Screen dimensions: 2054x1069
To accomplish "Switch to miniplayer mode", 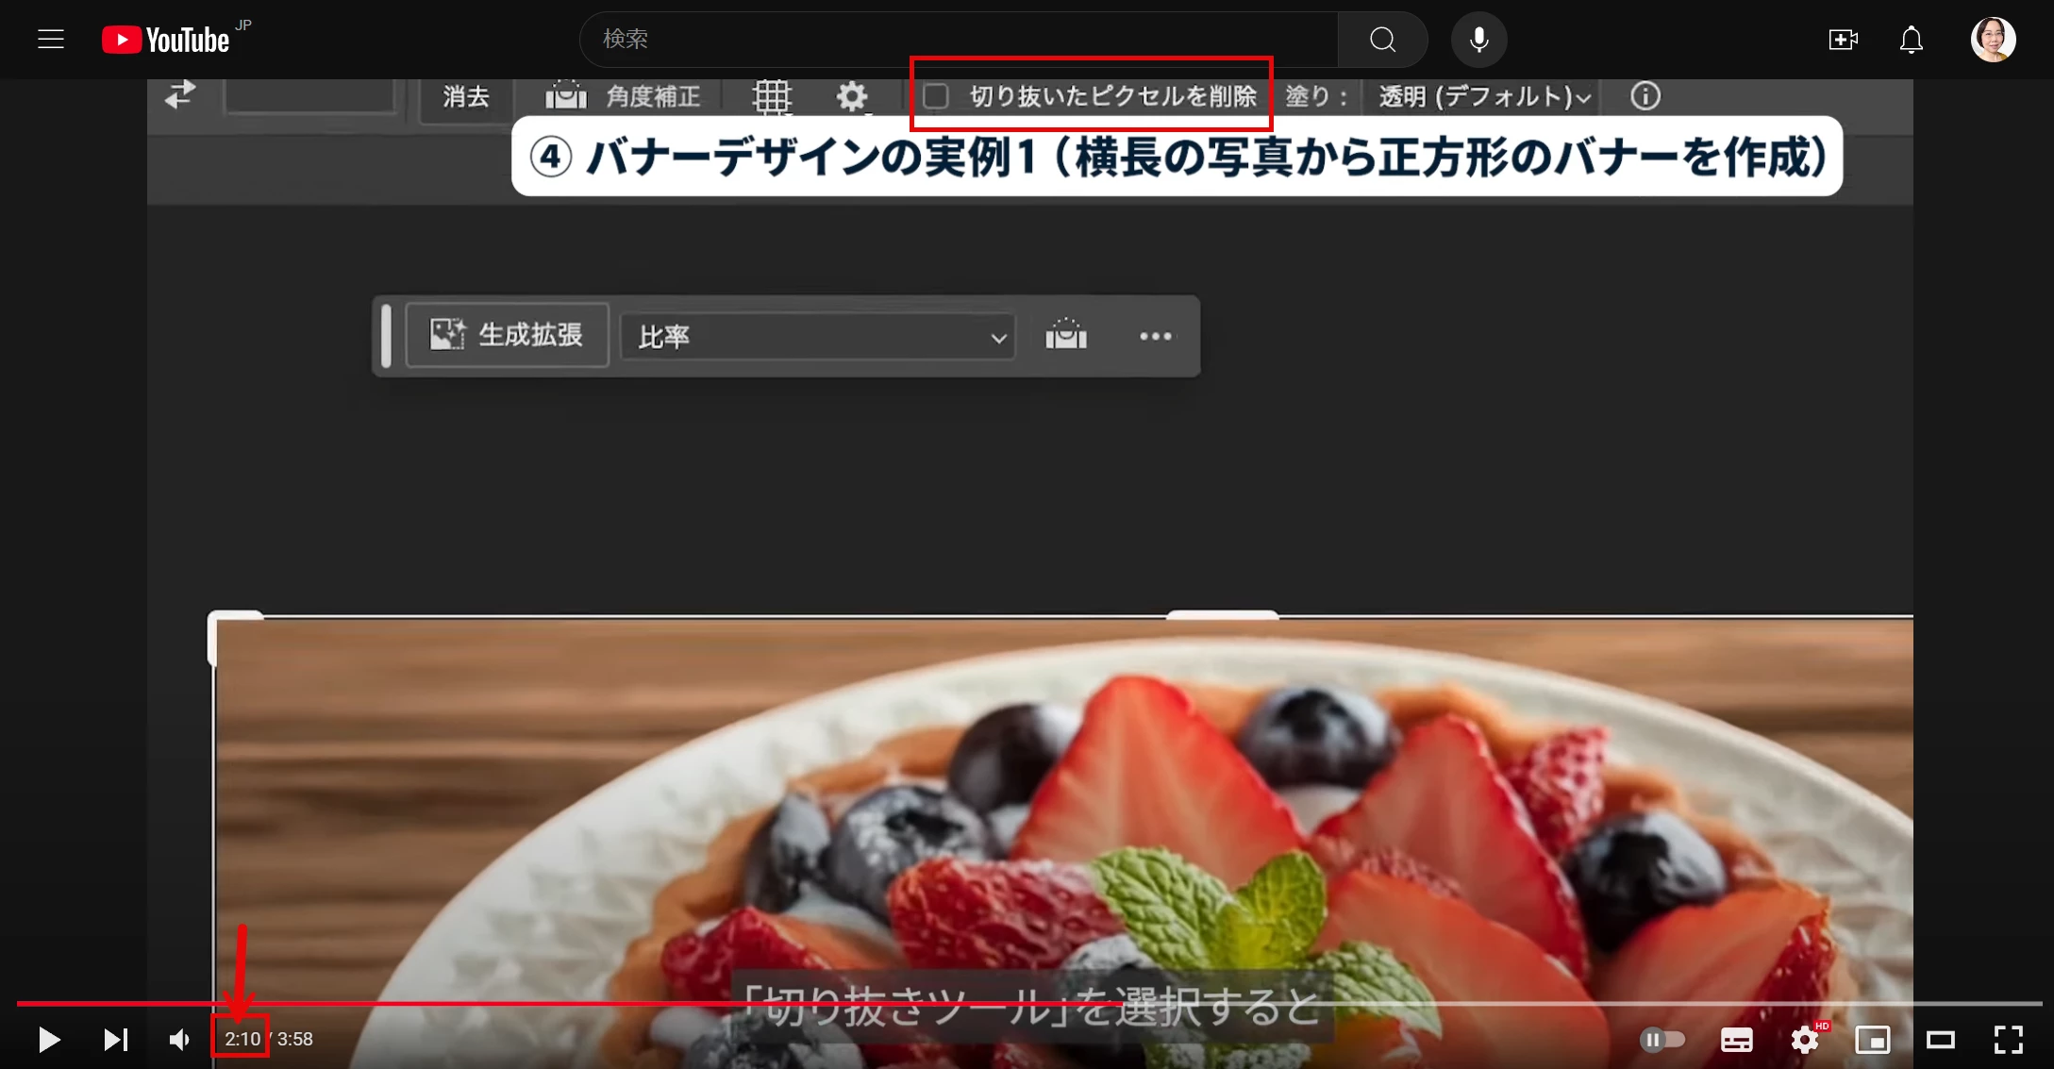I will pyautogui.click(x=1872, y=1039).
